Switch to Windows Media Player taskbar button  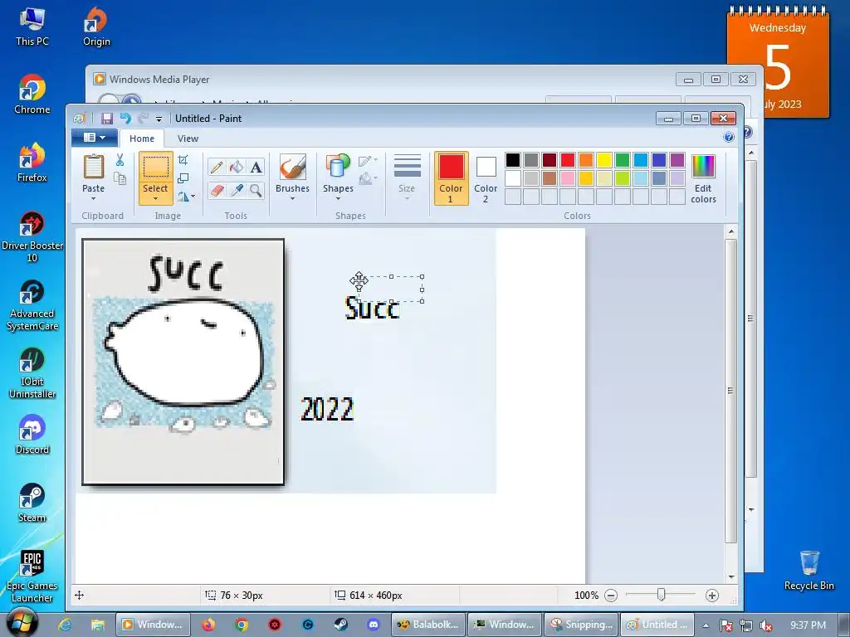pyautogui.click(x=153, y=625)
